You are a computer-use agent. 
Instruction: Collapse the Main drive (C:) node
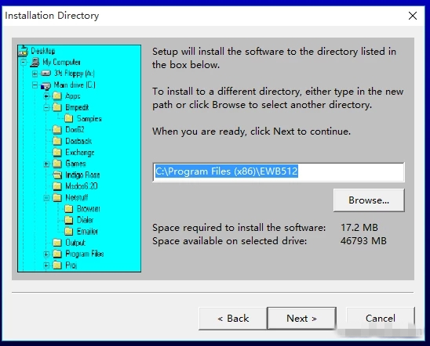35,85
